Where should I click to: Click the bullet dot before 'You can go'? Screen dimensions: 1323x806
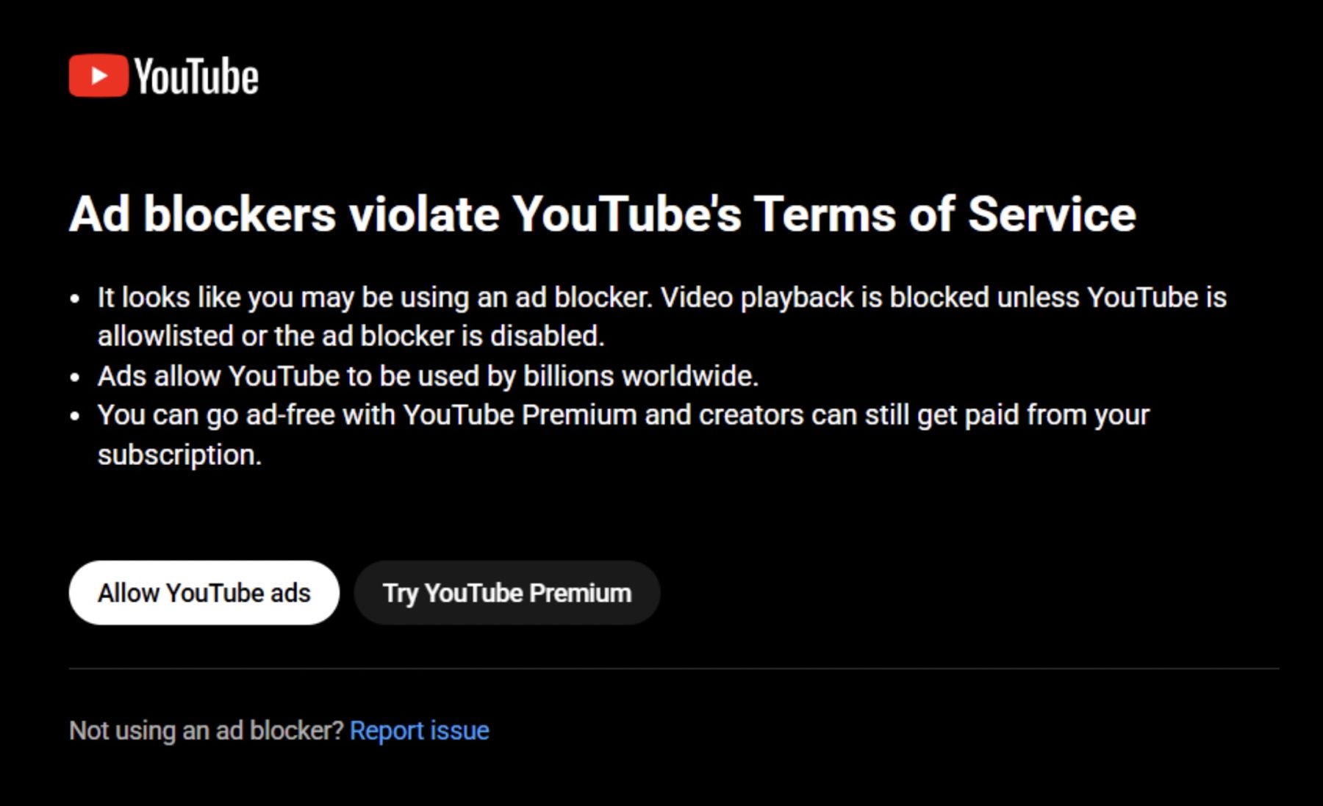pyautogui.click(x=74, y=417)
